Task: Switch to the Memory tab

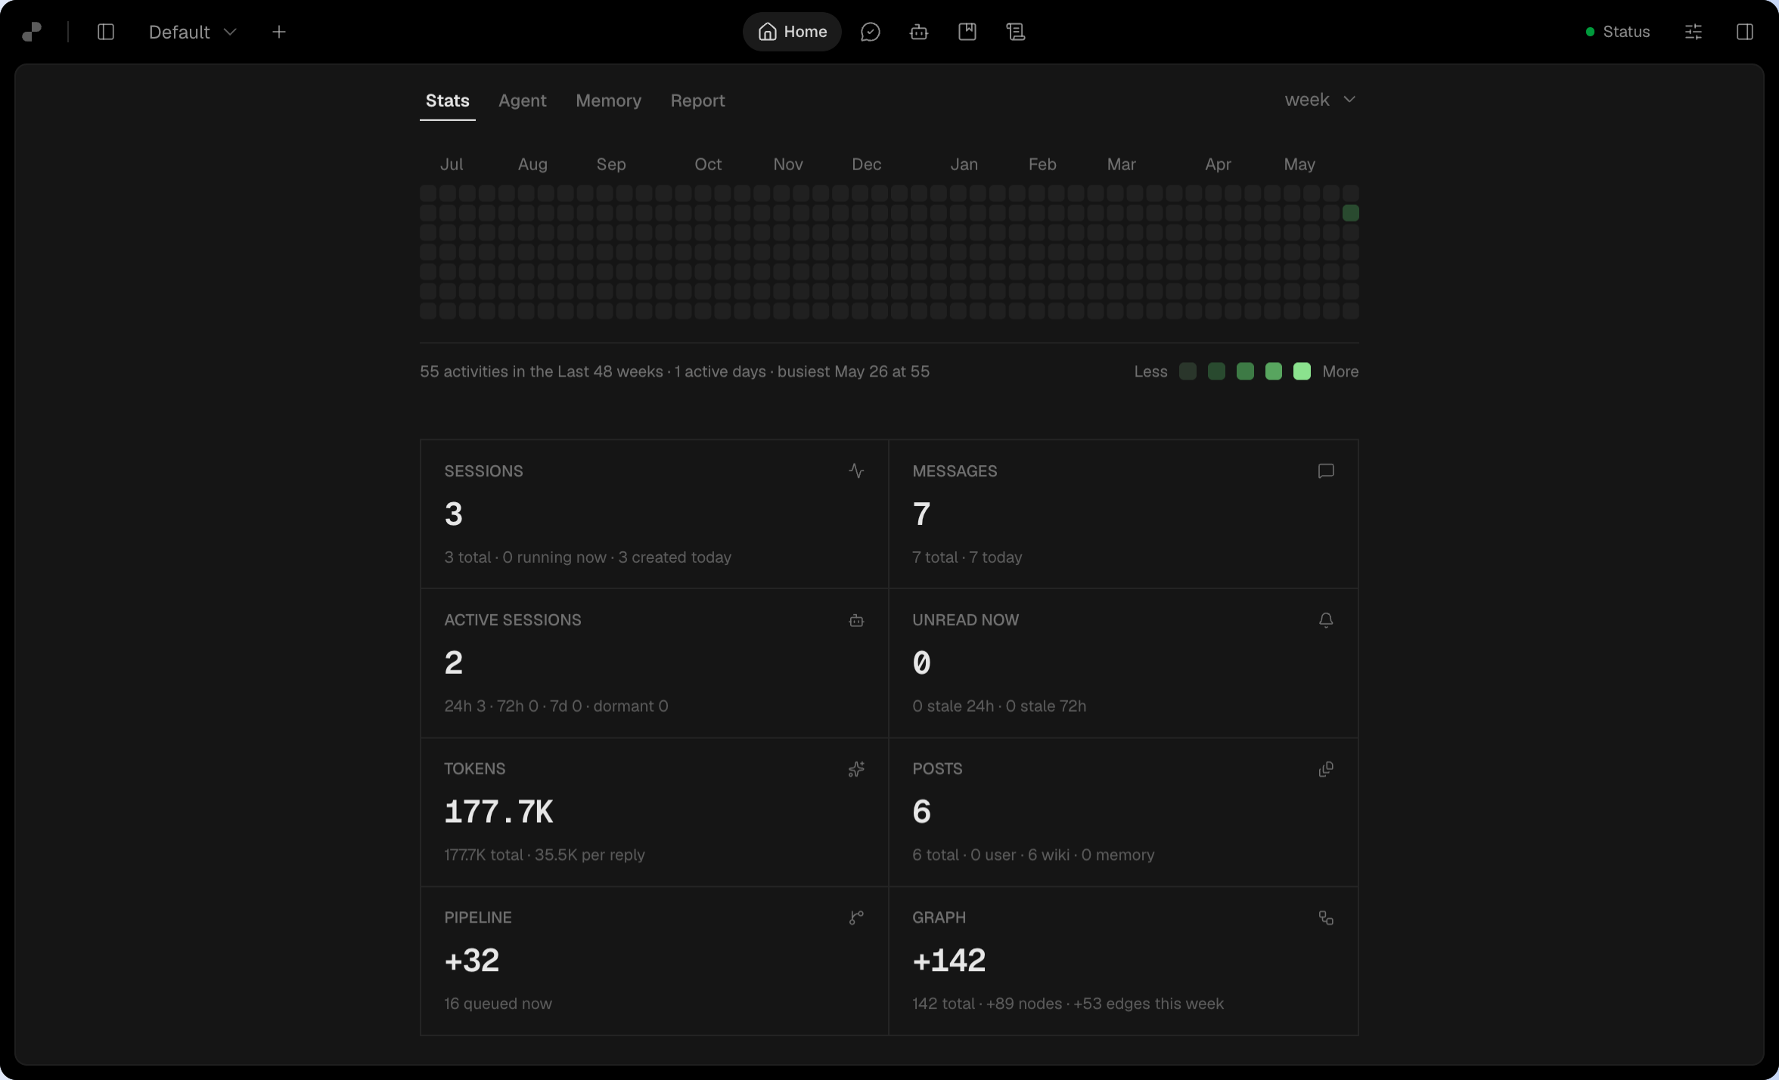Action: [x=609, y=101]
